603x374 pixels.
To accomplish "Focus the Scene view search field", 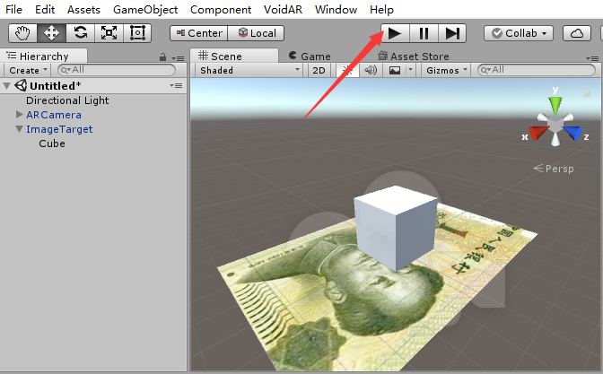I will [x=537, y=70].
